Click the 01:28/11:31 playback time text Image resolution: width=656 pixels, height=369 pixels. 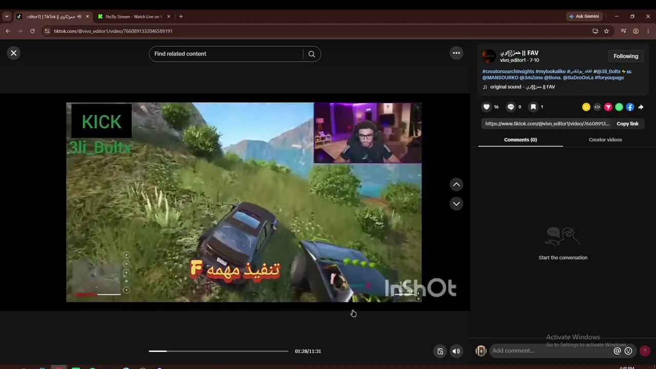point(308,352)
